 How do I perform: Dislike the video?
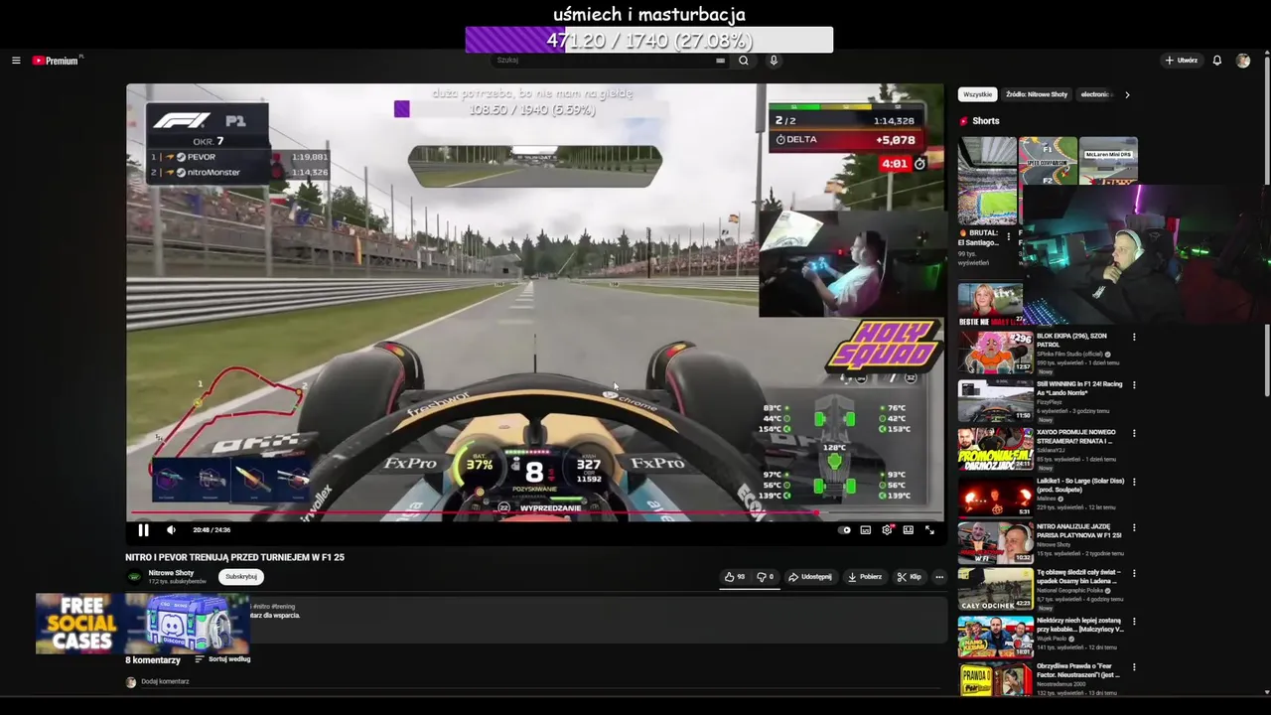pyautogui.click(x=766, y=577)
